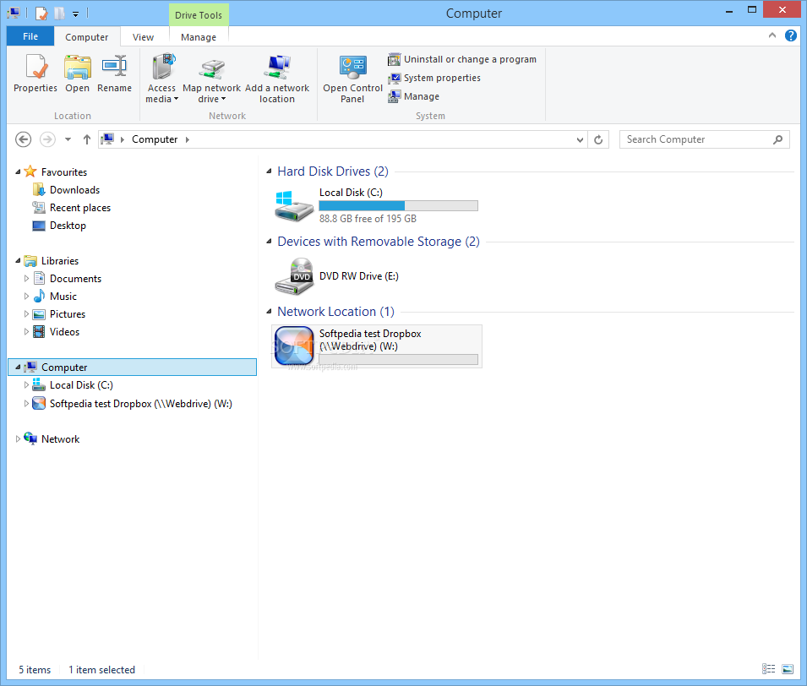Collapse the Network Location group
Image resolution: width=807 pixels, height=686 pixels.
click(269, 312)
